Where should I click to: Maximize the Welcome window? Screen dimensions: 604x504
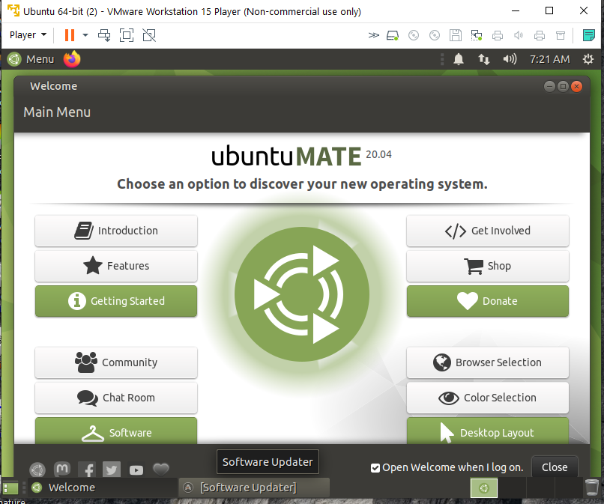564,87
